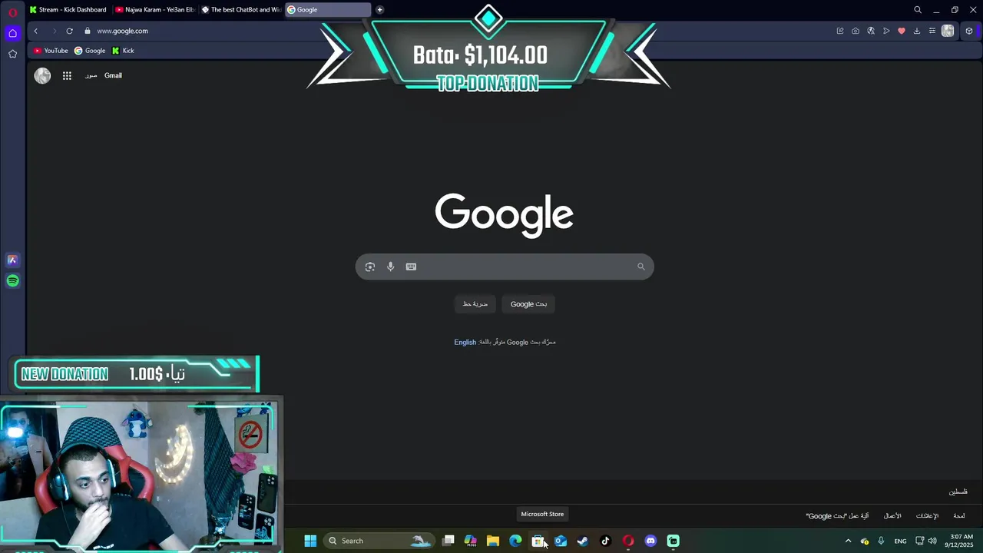Open How Google Search works footer link
Screen dimensions: 983x553
[x=837, y=516]
